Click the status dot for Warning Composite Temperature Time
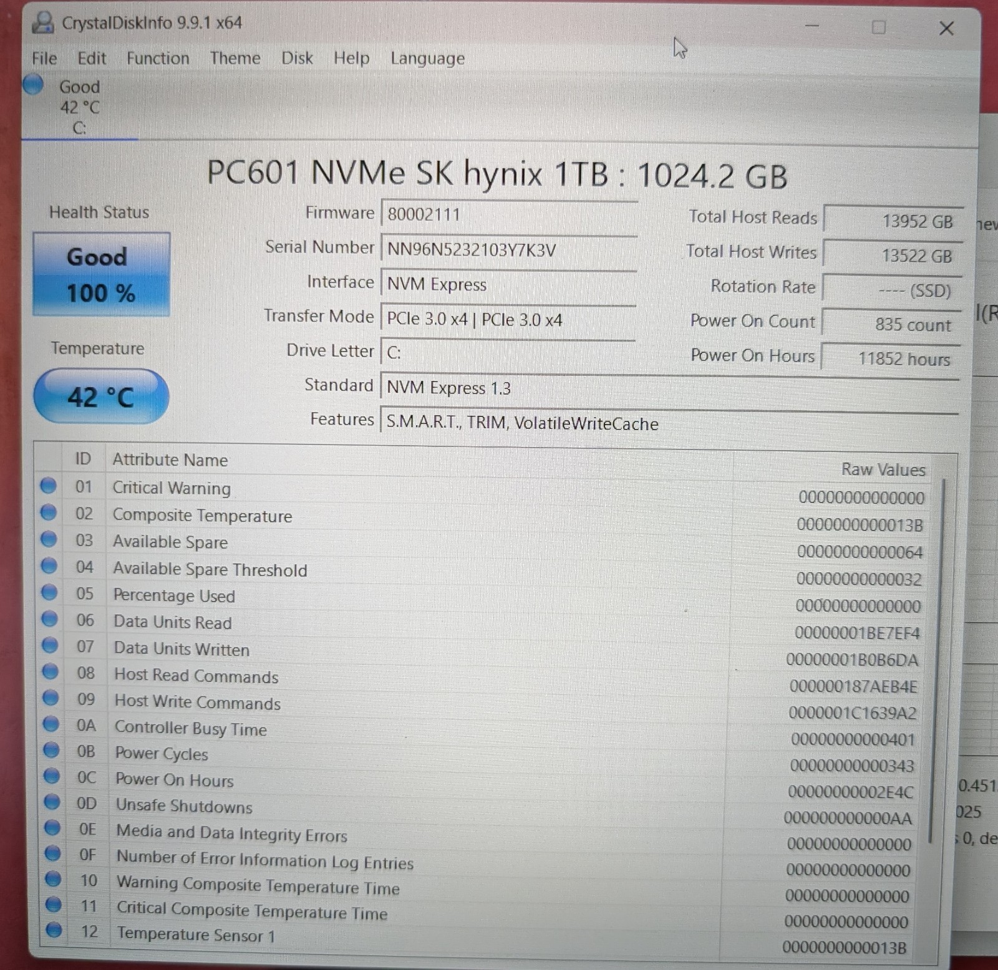The height and width of the screenshot is (970, 998). [53, 878]
